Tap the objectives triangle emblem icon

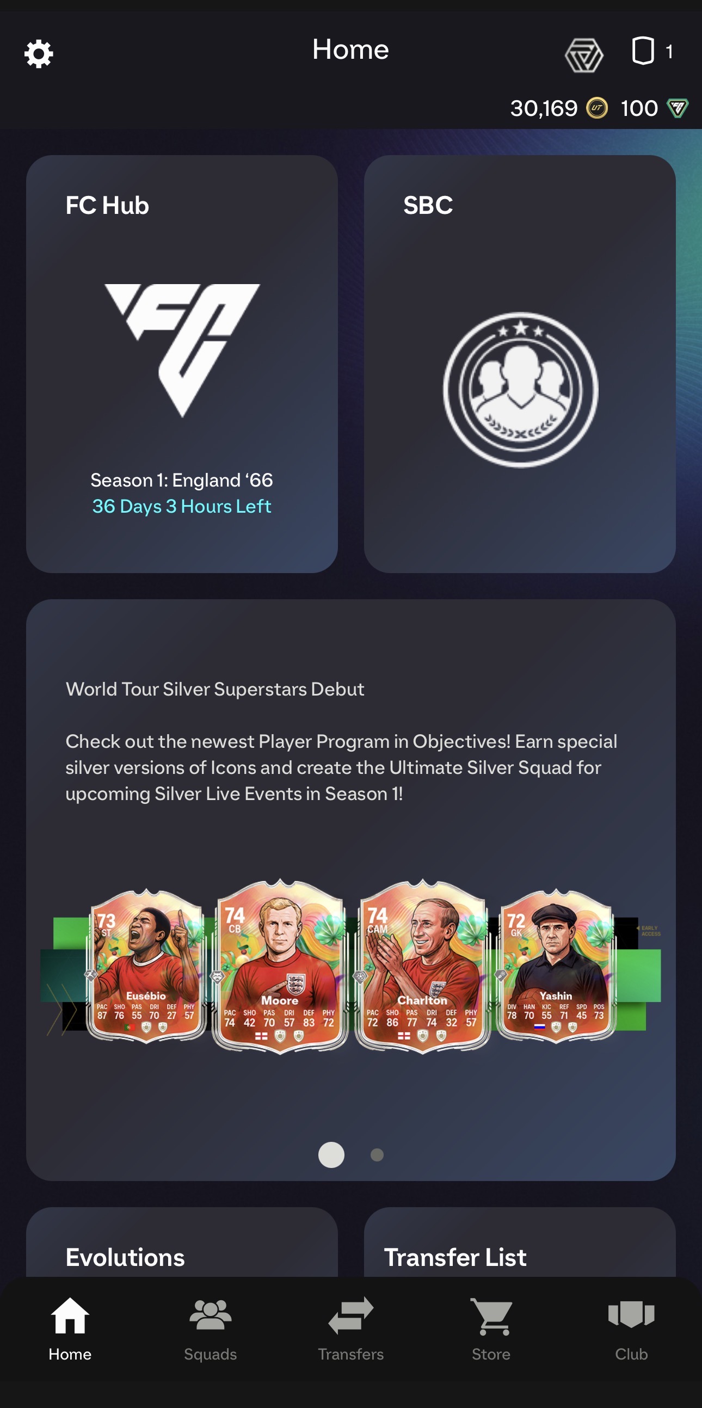[583, 54]
